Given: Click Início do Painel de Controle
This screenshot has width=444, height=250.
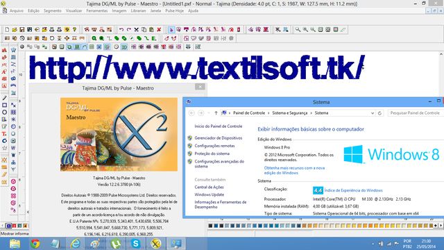Looking at the screenshot, I should tap(219, 126).
